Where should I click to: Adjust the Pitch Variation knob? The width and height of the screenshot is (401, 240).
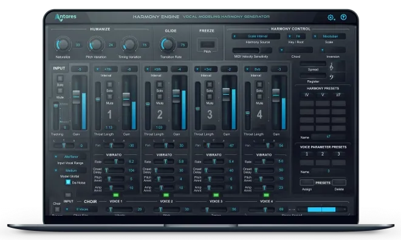(96, 45)
